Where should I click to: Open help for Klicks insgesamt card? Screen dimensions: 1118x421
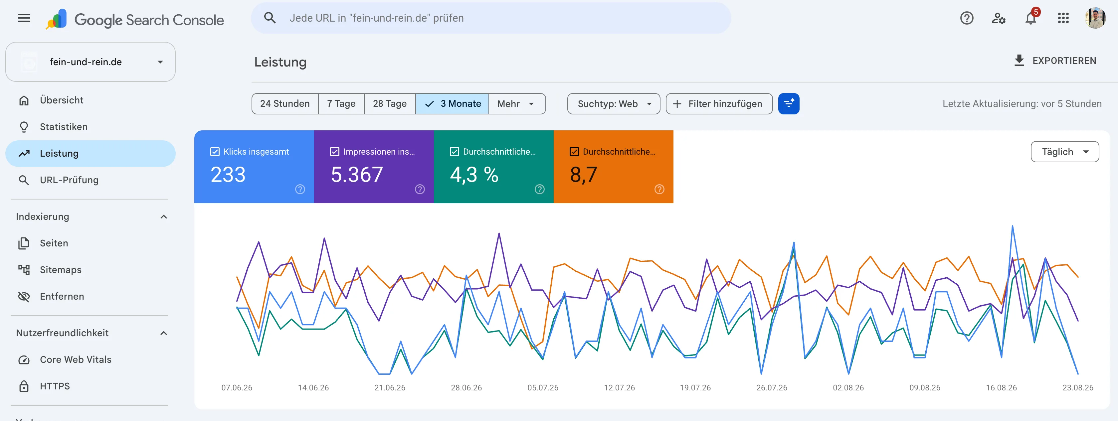click(x=300, y=190)
